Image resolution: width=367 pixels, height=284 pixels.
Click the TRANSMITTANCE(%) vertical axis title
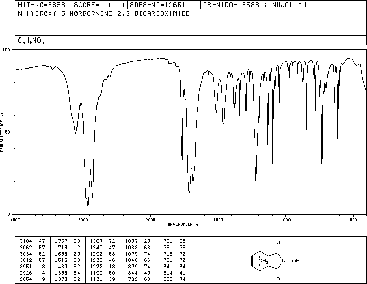2,132
